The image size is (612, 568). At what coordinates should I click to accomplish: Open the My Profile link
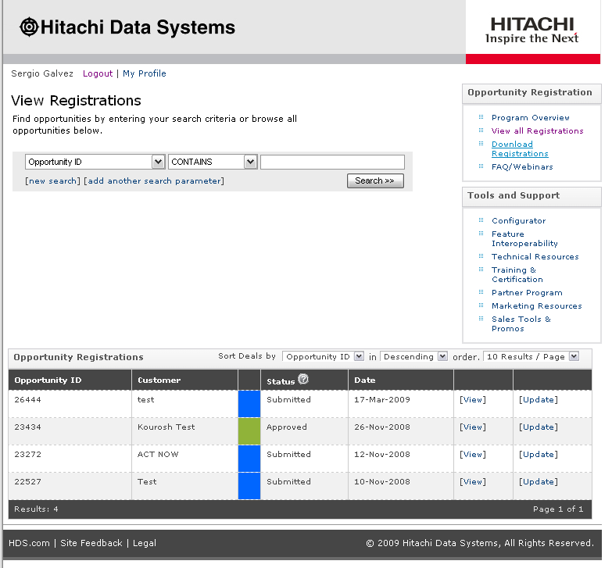click(x=145, y=73)
